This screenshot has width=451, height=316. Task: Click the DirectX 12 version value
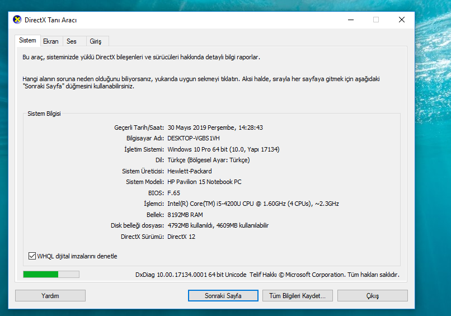181,237
